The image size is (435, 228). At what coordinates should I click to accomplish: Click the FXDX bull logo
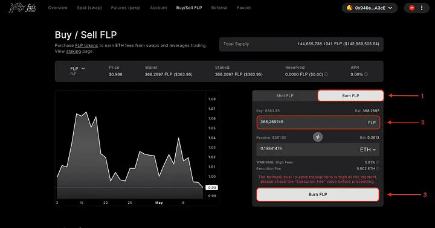(22, 8)
